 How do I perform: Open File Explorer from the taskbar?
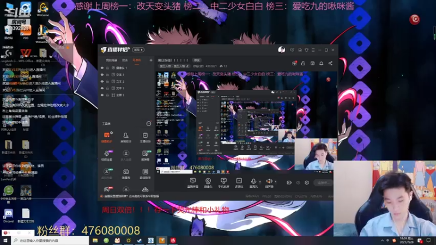(95, 240)
